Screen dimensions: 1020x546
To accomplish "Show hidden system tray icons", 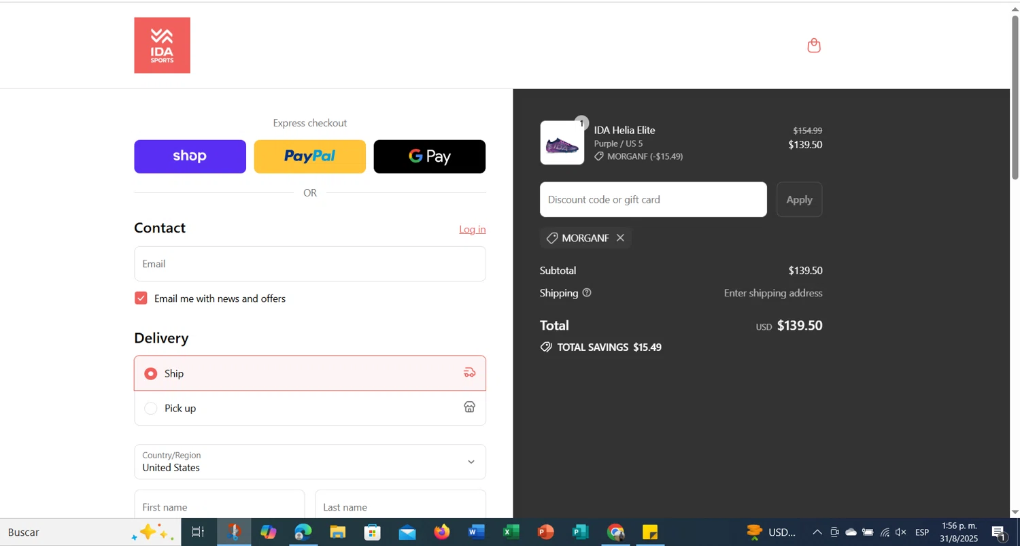I will pyautogui.click(x=817, y=532).
